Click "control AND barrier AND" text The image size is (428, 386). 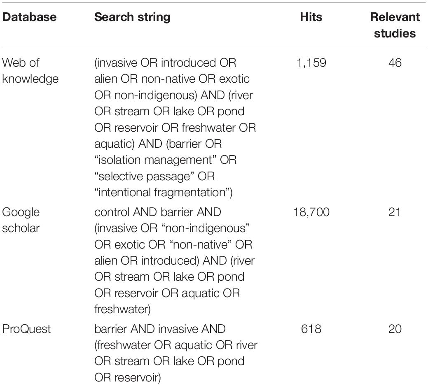click(x=157, y=212)
